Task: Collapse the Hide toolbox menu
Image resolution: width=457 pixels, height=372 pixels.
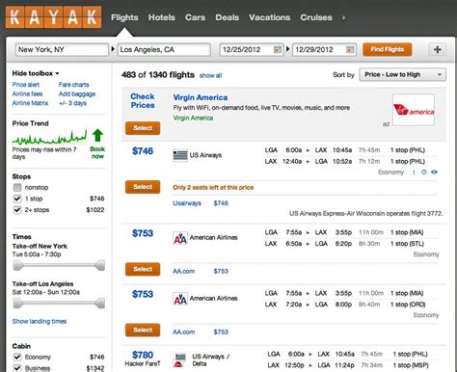Action: click(x=36, y=73)
